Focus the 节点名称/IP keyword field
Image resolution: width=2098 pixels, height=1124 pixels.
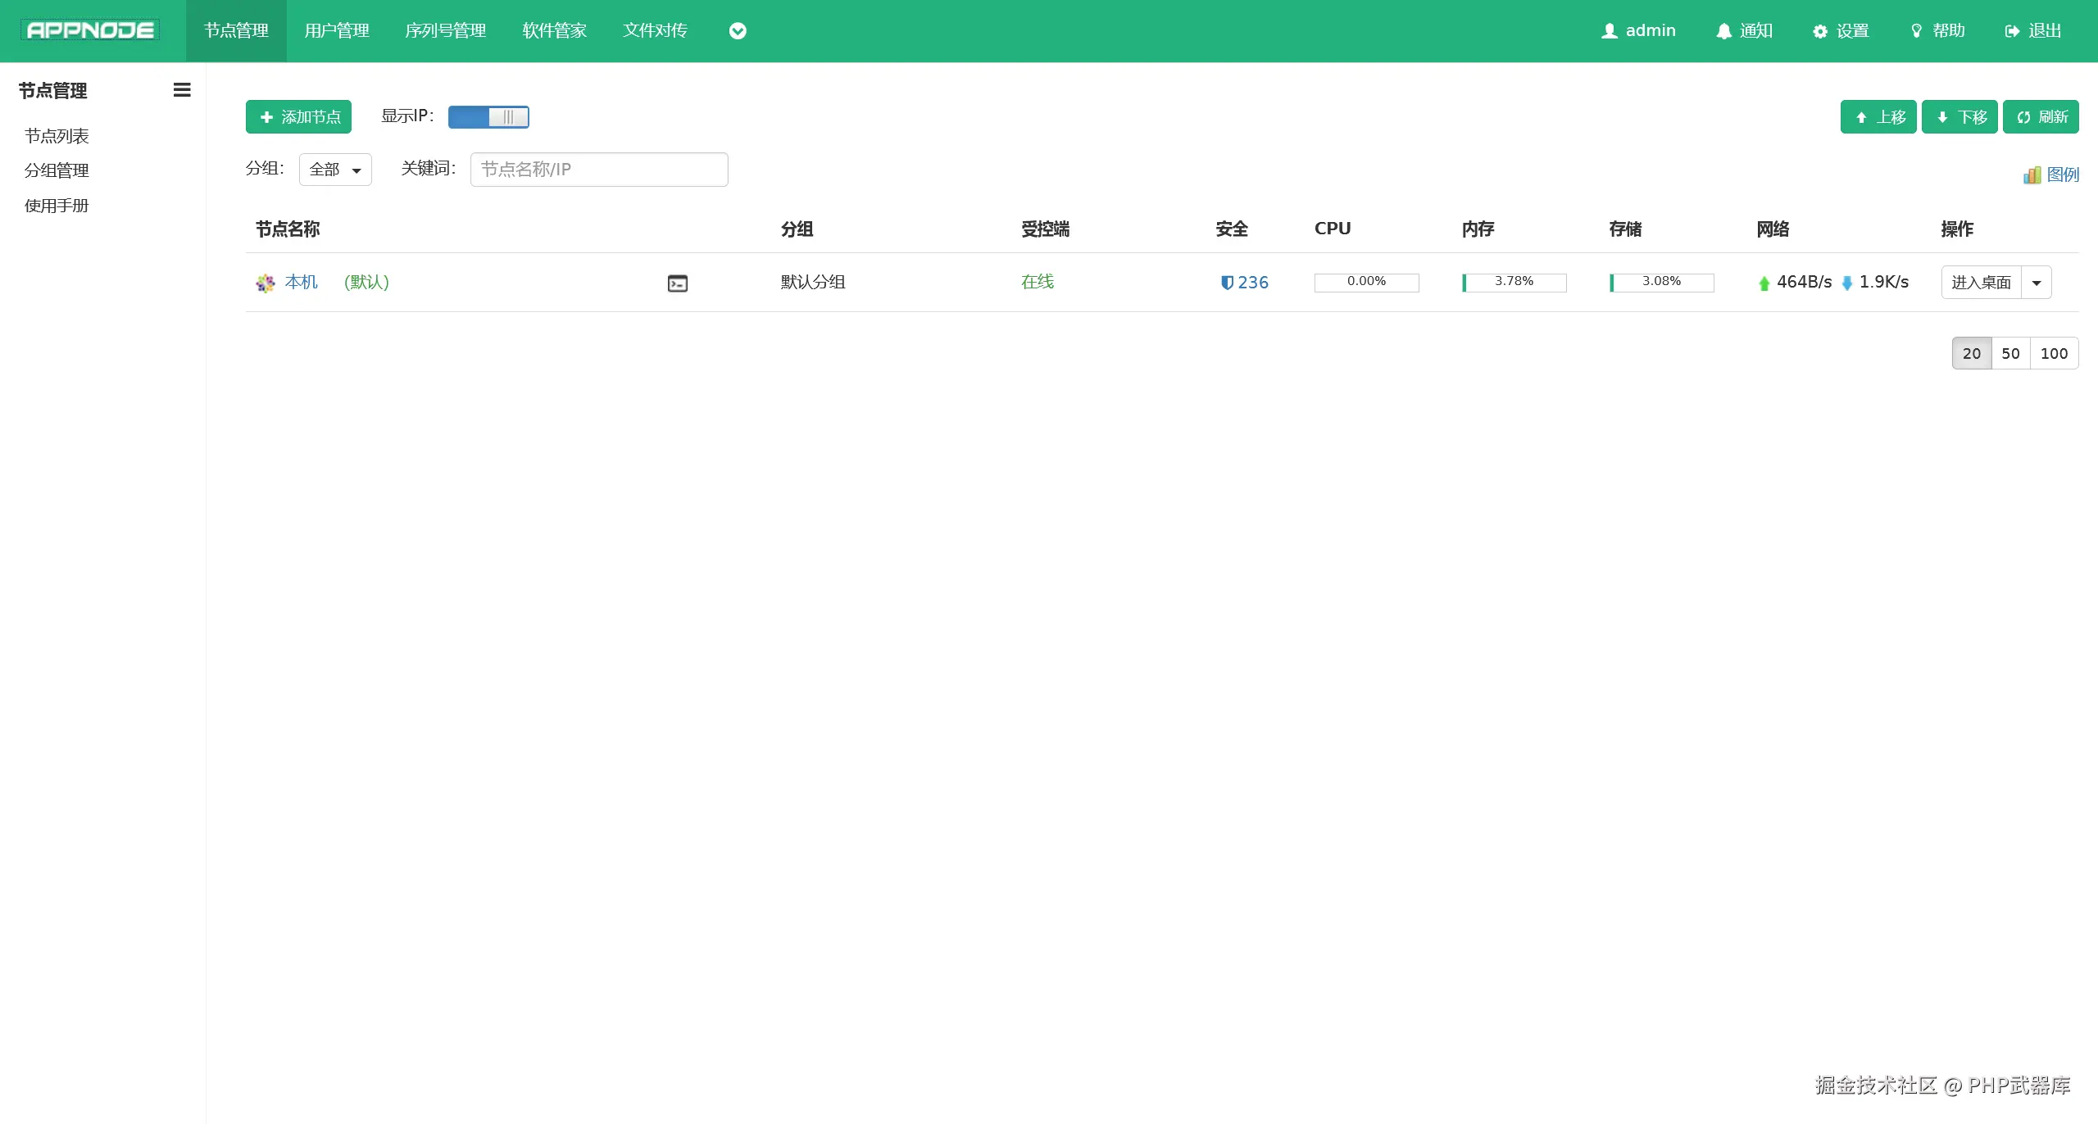coord(598,170)
